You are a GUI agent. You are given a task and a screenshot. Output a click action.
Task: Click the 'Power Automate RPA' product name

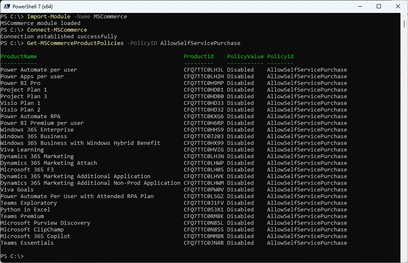[x=30, y=116]
